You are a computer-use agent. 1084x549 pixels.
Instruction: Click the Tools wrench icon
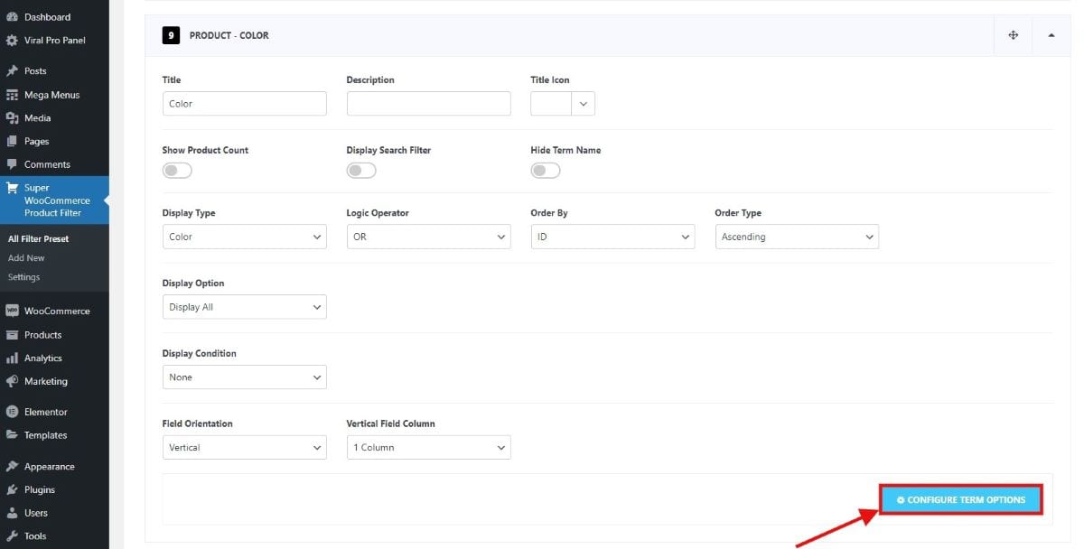point(12,536)
